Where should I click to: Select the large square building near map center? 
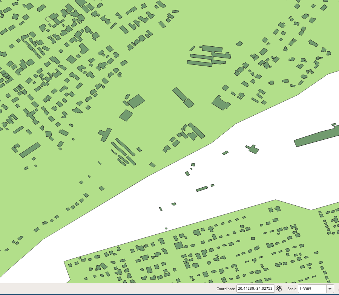pos(136,101)
